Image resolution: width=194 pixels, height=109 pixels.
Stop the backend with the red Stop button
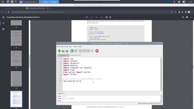97,51
